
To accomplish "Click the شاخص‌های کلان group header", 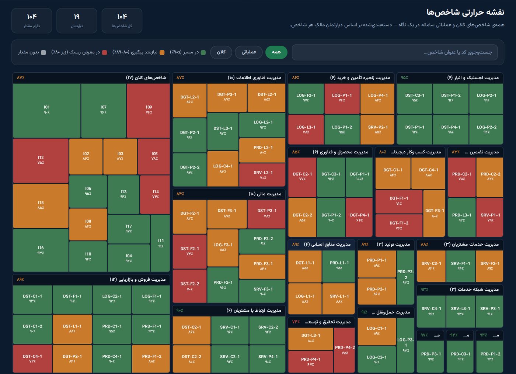I will pos(91,78).
